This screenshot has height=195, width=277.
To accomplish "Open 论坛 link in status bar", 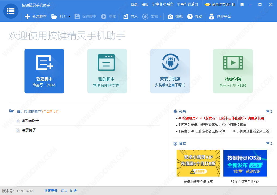I will point(73,191).
